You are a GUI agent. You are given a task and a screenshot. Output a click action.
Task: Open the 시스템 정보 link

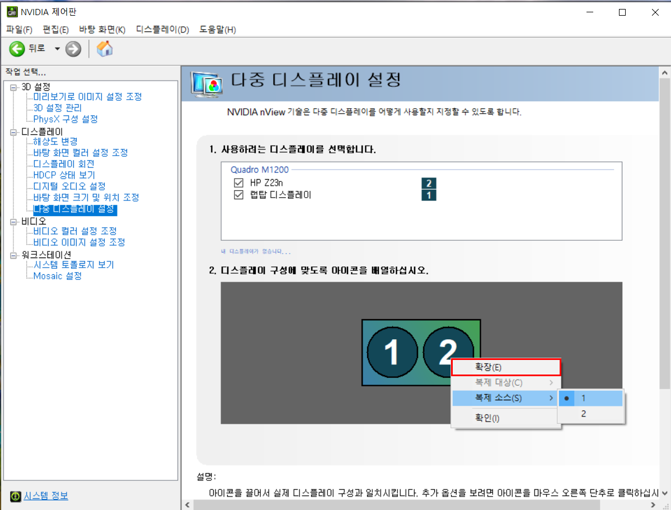[46, 496]
